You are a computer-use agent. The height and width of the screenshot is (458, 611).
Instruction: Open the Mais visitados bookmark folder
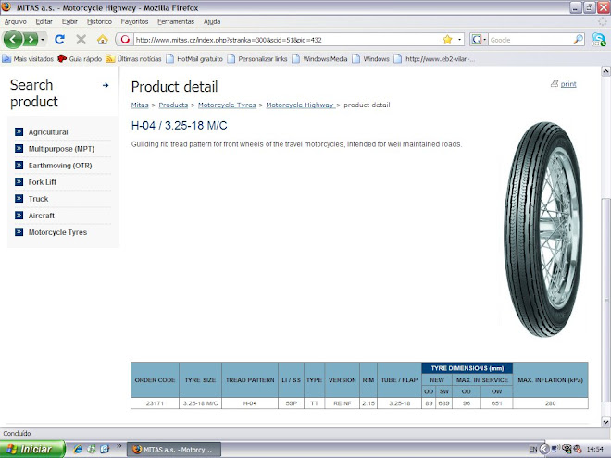28,59
